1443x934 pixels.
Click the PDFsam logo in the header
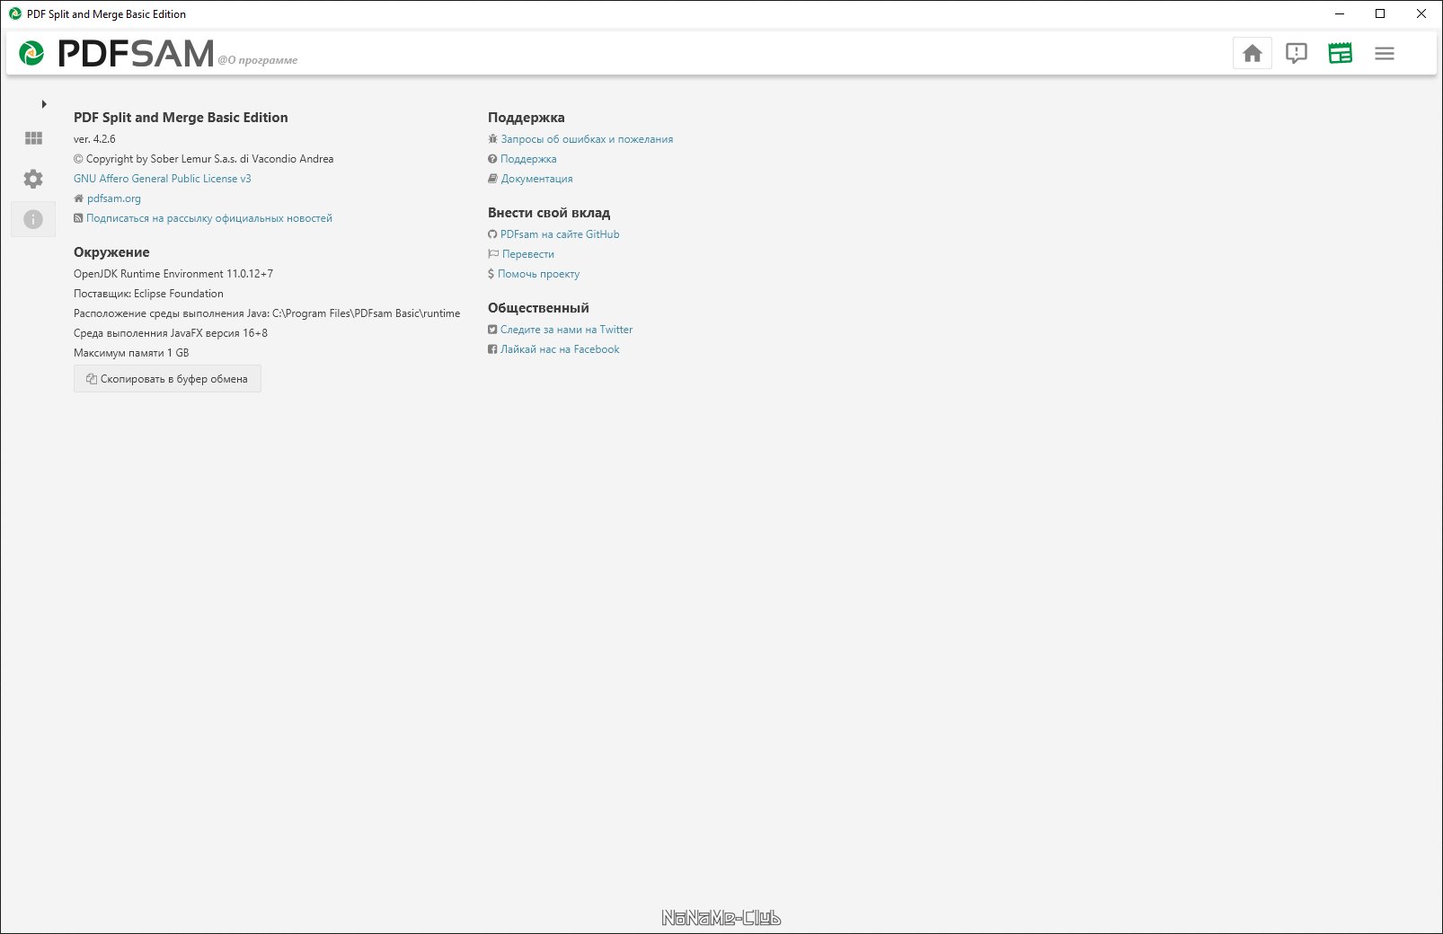point(117,54)
